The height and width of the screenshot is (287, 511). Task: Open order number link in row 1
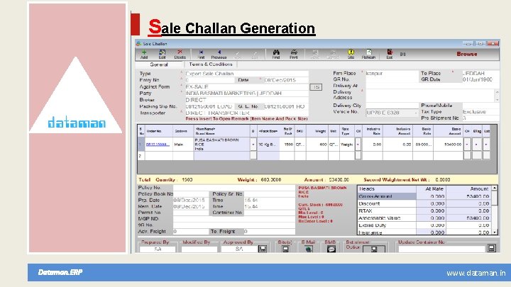[x=158, y=144]
